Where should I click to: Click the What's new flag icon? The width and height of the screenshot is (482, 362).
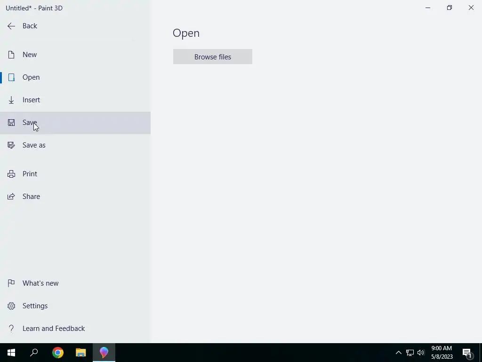[x=11, y=283]
